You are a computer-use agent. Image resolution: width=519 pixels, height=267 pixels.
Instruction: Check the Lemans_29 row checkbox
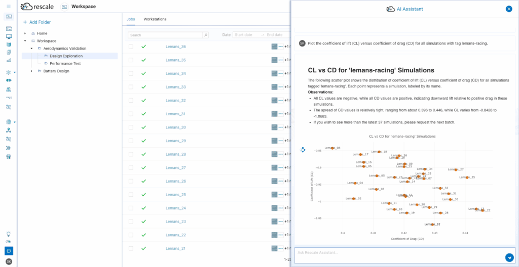(131, 141)
